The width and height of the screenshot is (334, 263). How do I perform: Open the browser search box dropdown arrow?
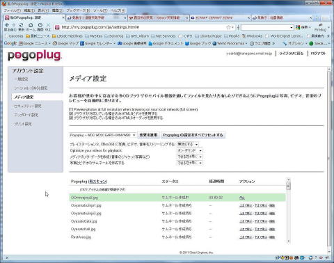click(292, 28)
